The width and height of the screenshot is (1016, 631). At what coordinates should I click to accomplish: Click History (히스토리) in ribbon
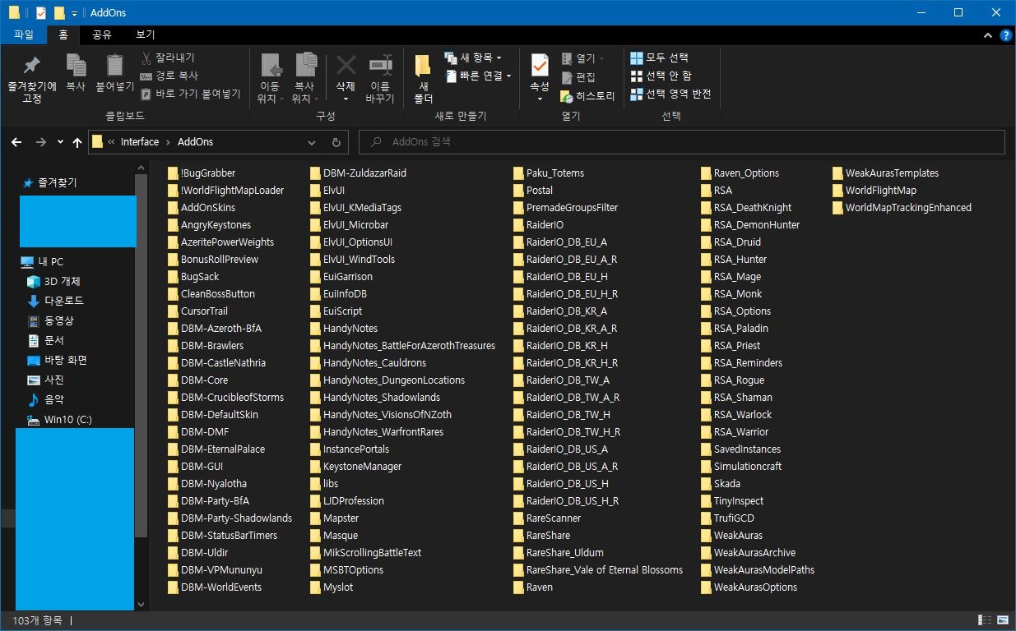click(587, 95)
